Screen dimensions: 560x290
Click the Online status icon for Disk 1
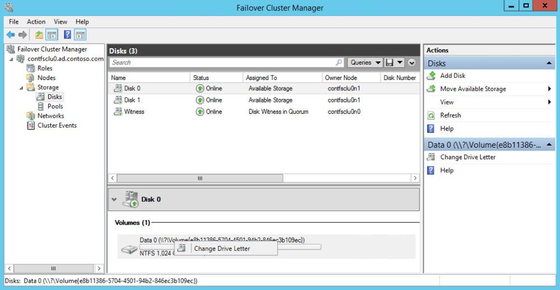pyautogui.click(x=200, y=100)
